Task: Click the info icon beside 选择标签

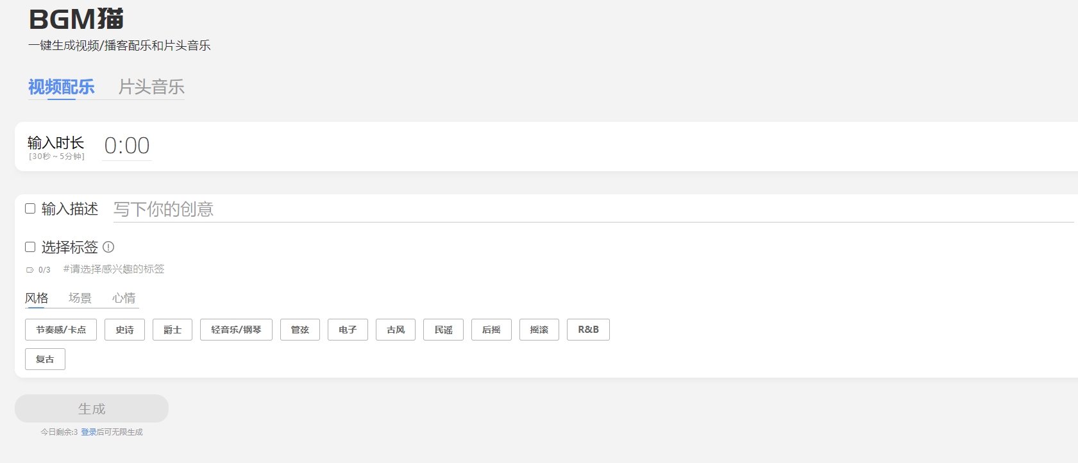Action: [x=108, y=247]
